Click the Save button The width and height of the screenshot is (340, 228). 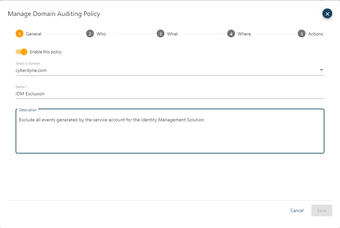pyautogui.click(x=321, y=210)
